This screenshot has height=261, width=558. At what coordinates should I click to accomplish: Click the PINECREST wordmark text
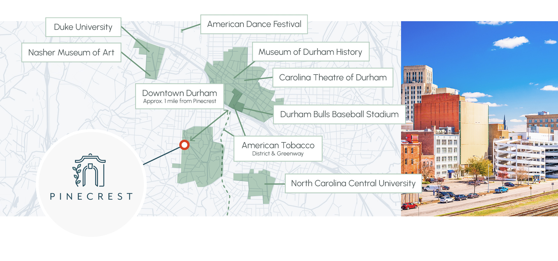[91, 197]
